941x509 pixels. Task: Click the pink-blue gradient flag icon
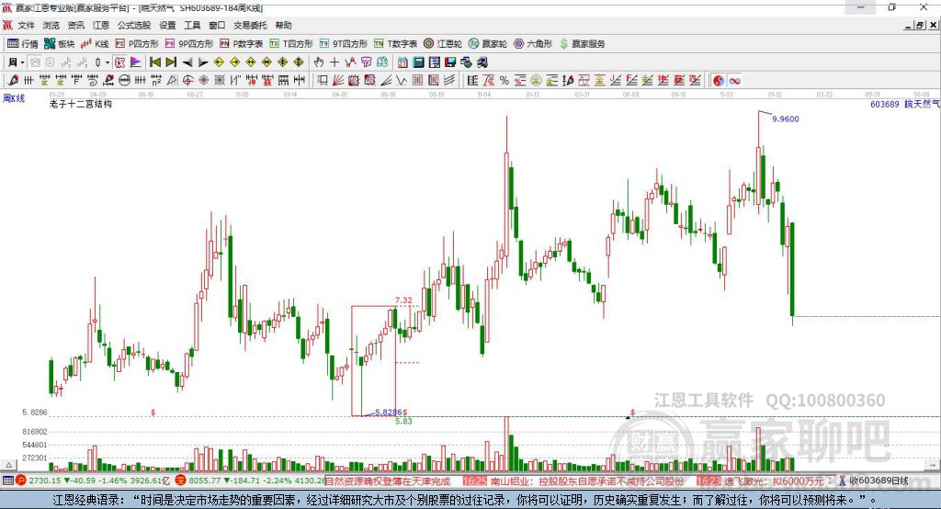136,62
